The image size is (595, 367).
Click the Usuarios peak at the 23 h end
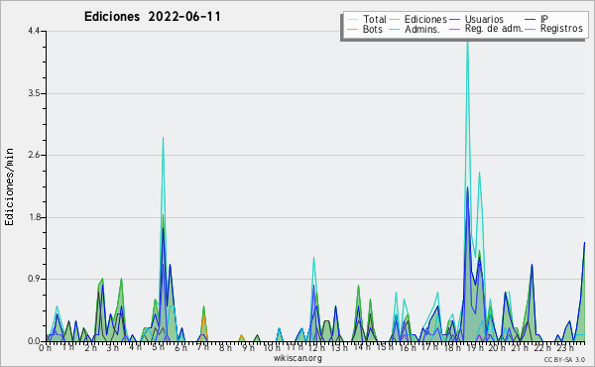tap(584, 243)
